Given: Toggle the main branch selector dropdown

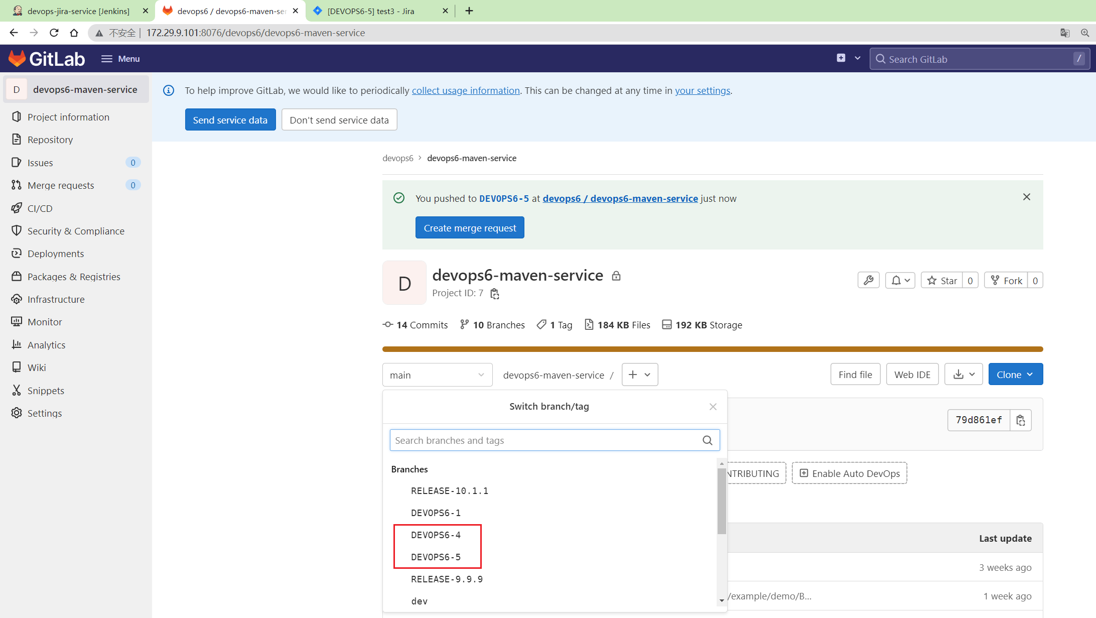Looking at the screenshot, I should point(438,375).
